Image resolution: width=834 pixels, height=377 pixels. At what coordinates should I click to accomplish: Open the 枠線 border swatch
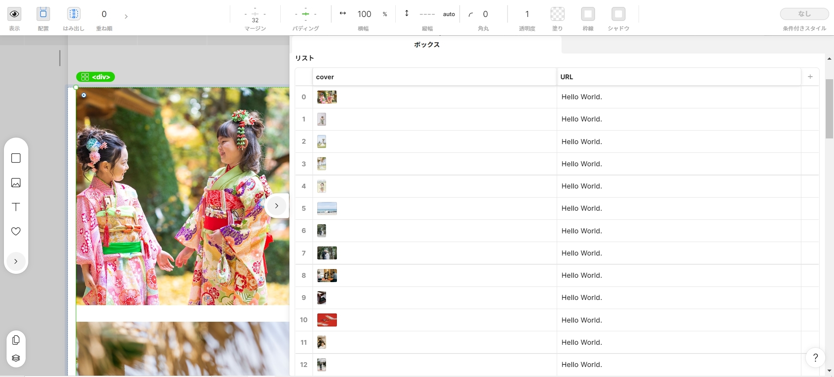pyautogui.click(x=588, y=14)
